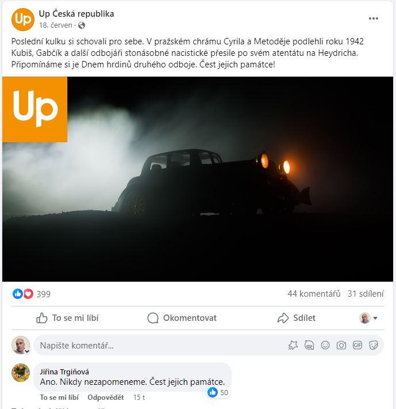Open the emoji picker in comment box
Viewport: 396px width, 409px height.
point(325,346)
